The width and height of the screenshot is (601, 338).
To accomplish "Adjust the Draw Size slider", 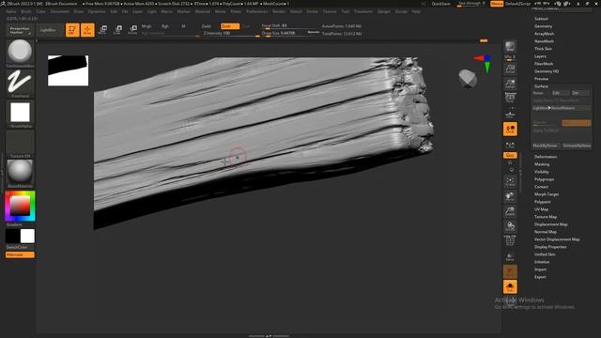I will (x=290, y=34).
